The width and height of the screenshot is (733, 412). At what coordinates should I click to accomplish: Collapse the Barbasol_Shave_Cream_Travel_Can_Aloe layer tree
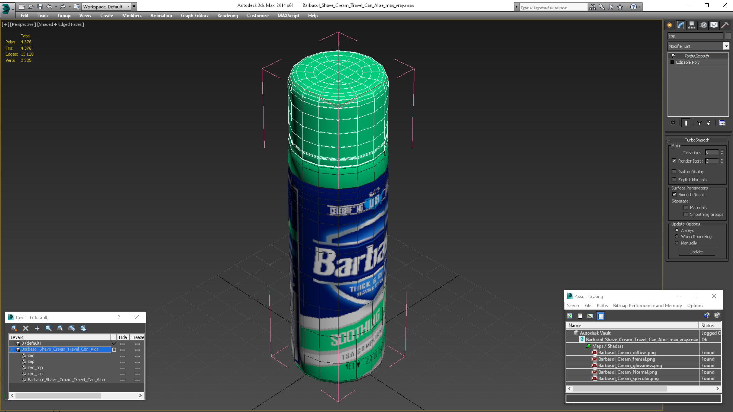pos(12,349)
